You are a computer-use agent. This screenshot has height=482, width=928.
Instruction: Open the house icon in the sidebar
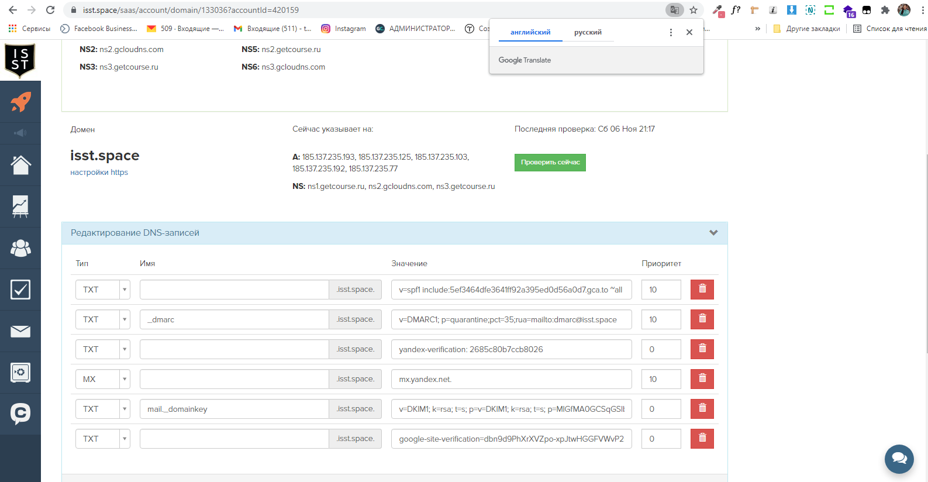(20, 165)
